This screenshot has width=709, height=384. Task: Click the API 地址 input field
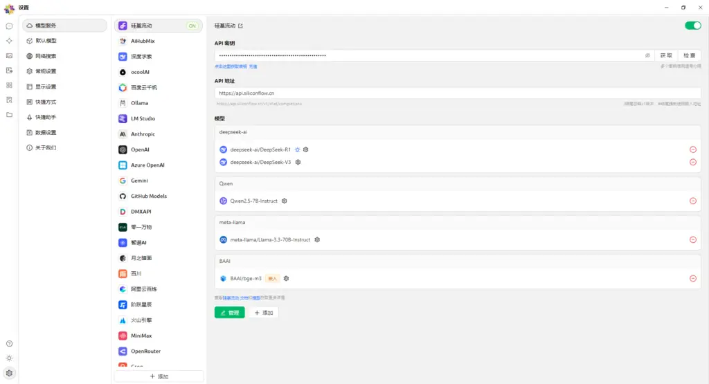[457, 93]
